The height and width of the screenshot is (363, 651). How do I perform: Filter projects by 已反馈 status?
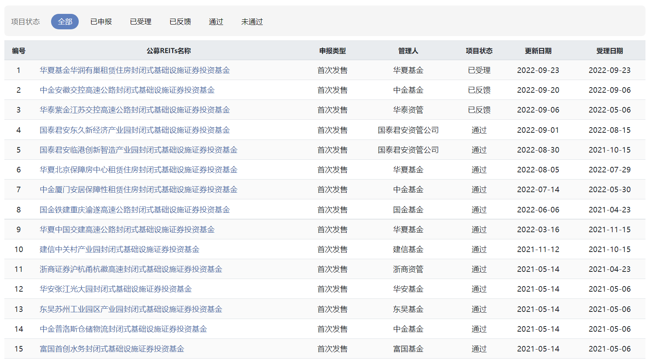click(x=180, y=22)
